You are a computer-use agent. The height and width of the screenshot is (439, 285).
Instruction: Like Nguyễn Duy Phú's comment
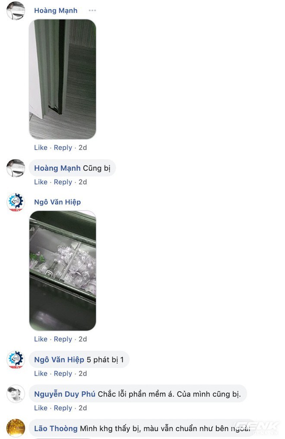41,408
